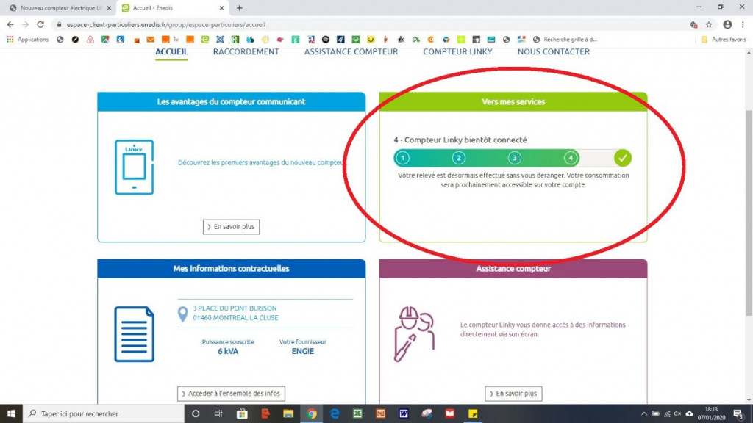Show hidden system tray icons

click(x=644, y=413)
